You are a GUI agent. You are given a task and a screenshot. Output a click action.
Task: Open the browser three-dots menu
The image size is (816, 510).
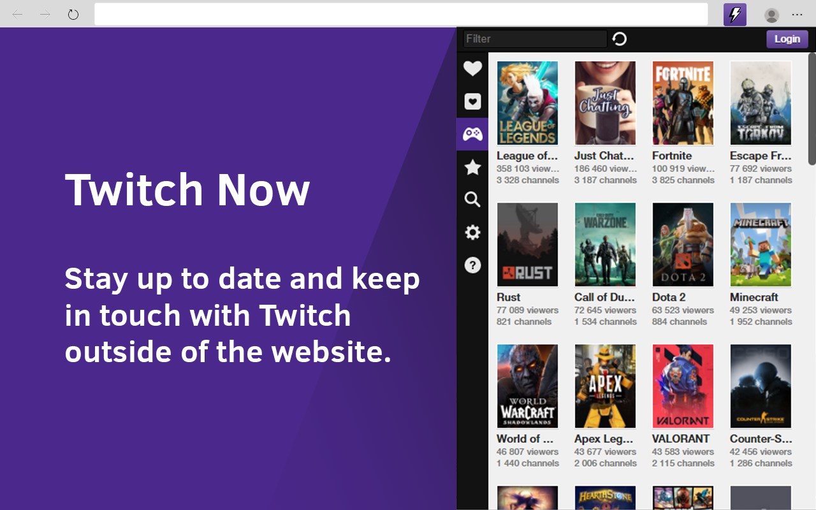pyautogui.click(x=798, y=15)
